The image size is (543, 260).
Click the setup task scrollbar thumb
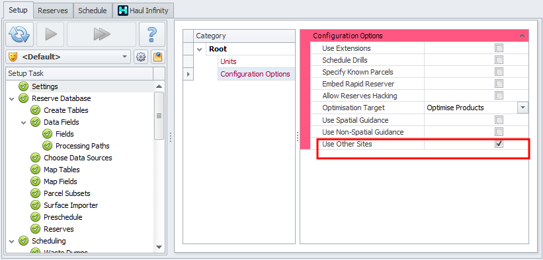click(159, 116)
